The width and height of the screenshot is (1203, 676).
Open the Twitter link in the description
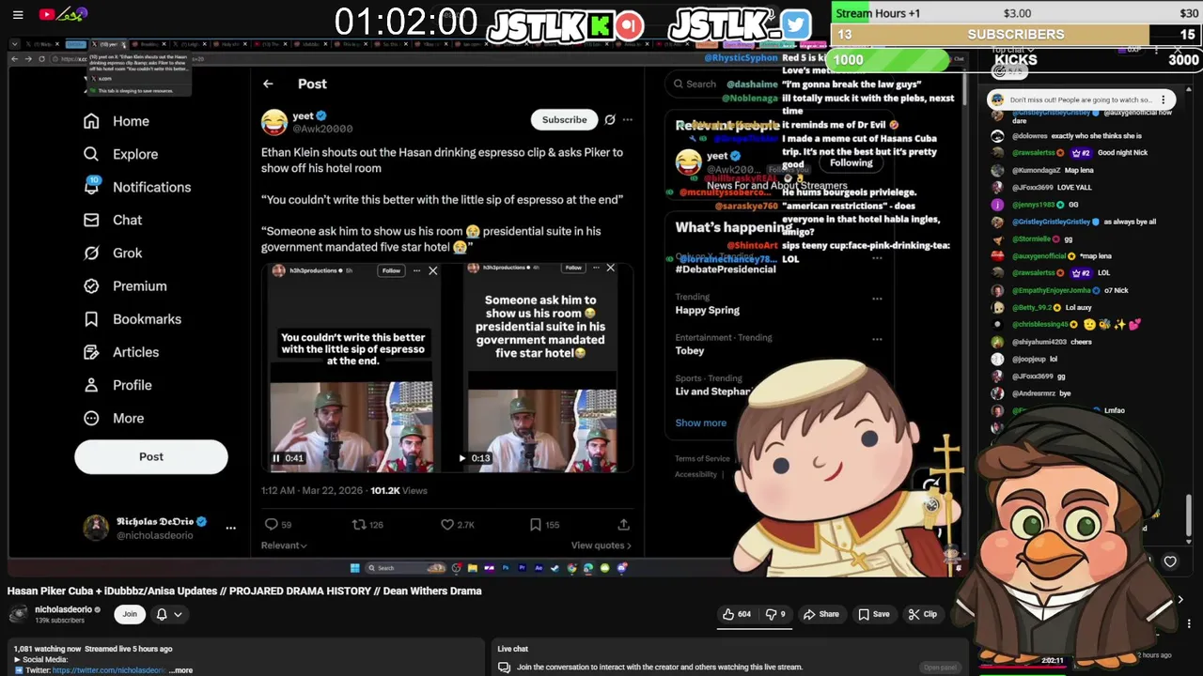tap(109, 670)
